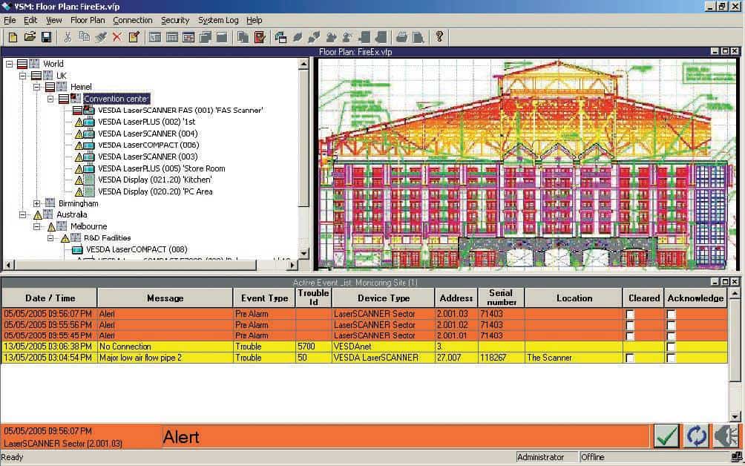Screen dimensions: 745x466
Task: Click the question mark help icon
Action: [439, 36]
